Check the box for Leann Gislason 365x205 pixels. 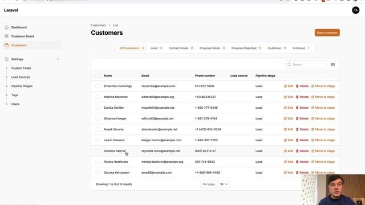click(98, 140)
